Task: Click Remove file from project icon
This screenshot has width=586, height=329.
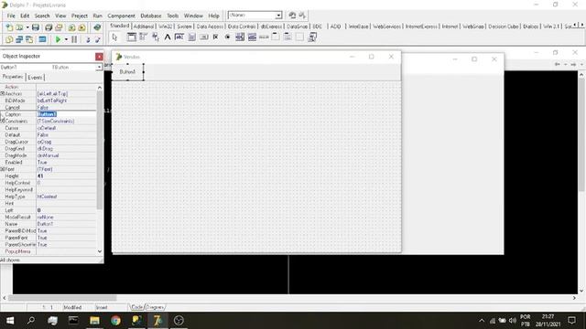Action: [81, 27]
